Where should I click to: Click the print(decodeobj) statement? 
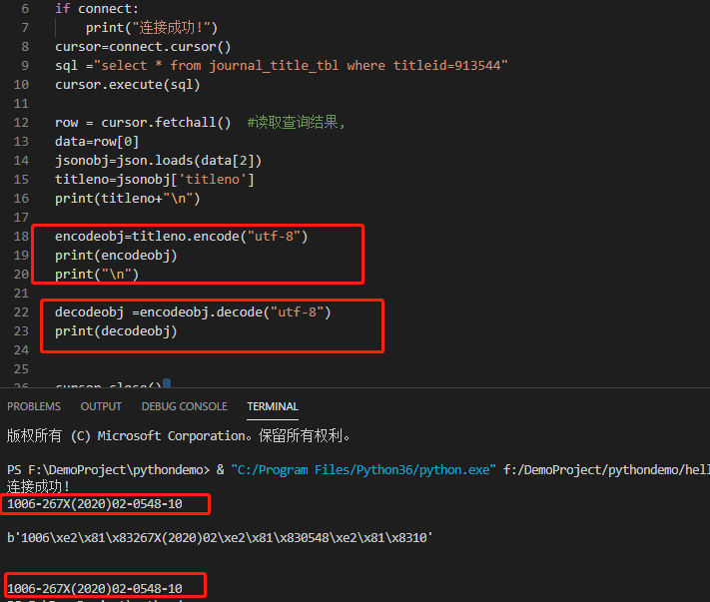[x=116, y=331]
